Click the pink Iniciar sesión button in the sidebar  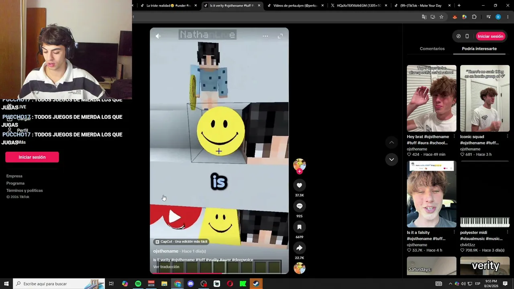click(x=32, y=157)
